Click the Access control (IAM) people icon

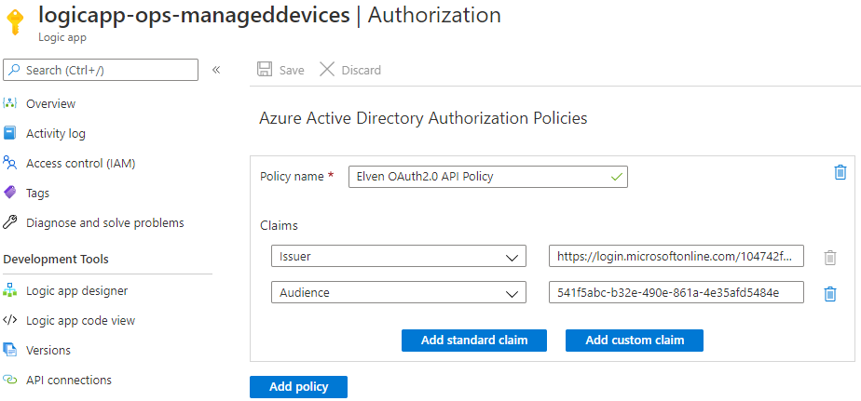point(9,163)
